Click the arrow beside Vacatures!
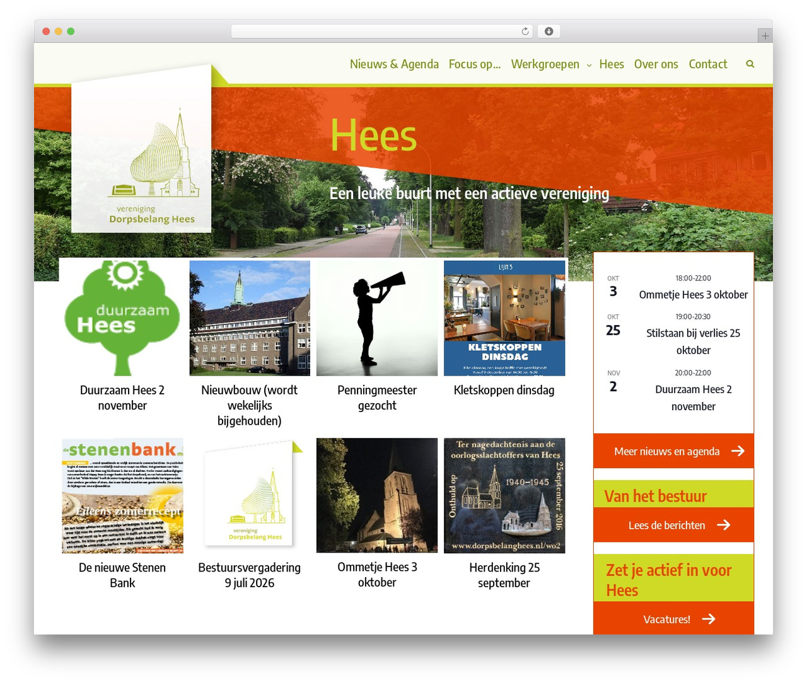Image resolution: width=807 pixels, height=683 pixels. tap(709, 619)
